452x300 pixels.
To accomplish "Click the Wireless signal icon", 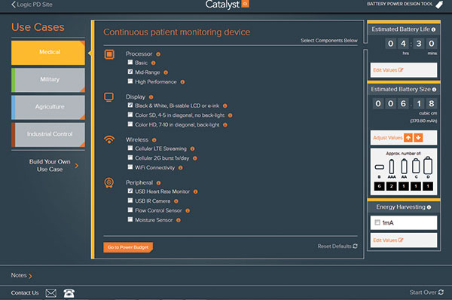I will [109, 140].
